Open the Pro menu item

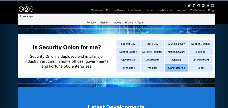pyautogui.click(x=108, y=10)
